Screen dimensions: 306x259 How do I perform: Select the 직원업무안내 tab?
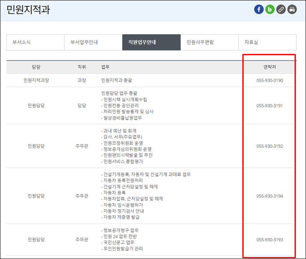(151, 42)
